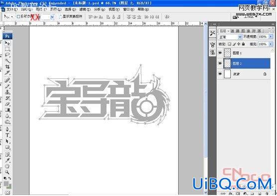Hide layer 图层 2 using its eye icon
Viewport: 277px width, 196px height.
coord(220,63)
